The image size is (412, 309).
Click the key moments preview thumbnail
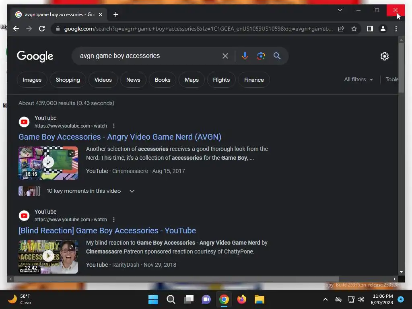pos(29,191)
